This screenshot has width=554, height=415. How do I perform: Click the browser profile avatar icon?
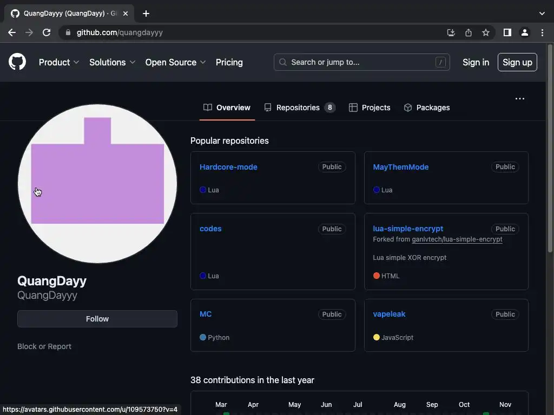pyautogui.click(x=524, y=32)
